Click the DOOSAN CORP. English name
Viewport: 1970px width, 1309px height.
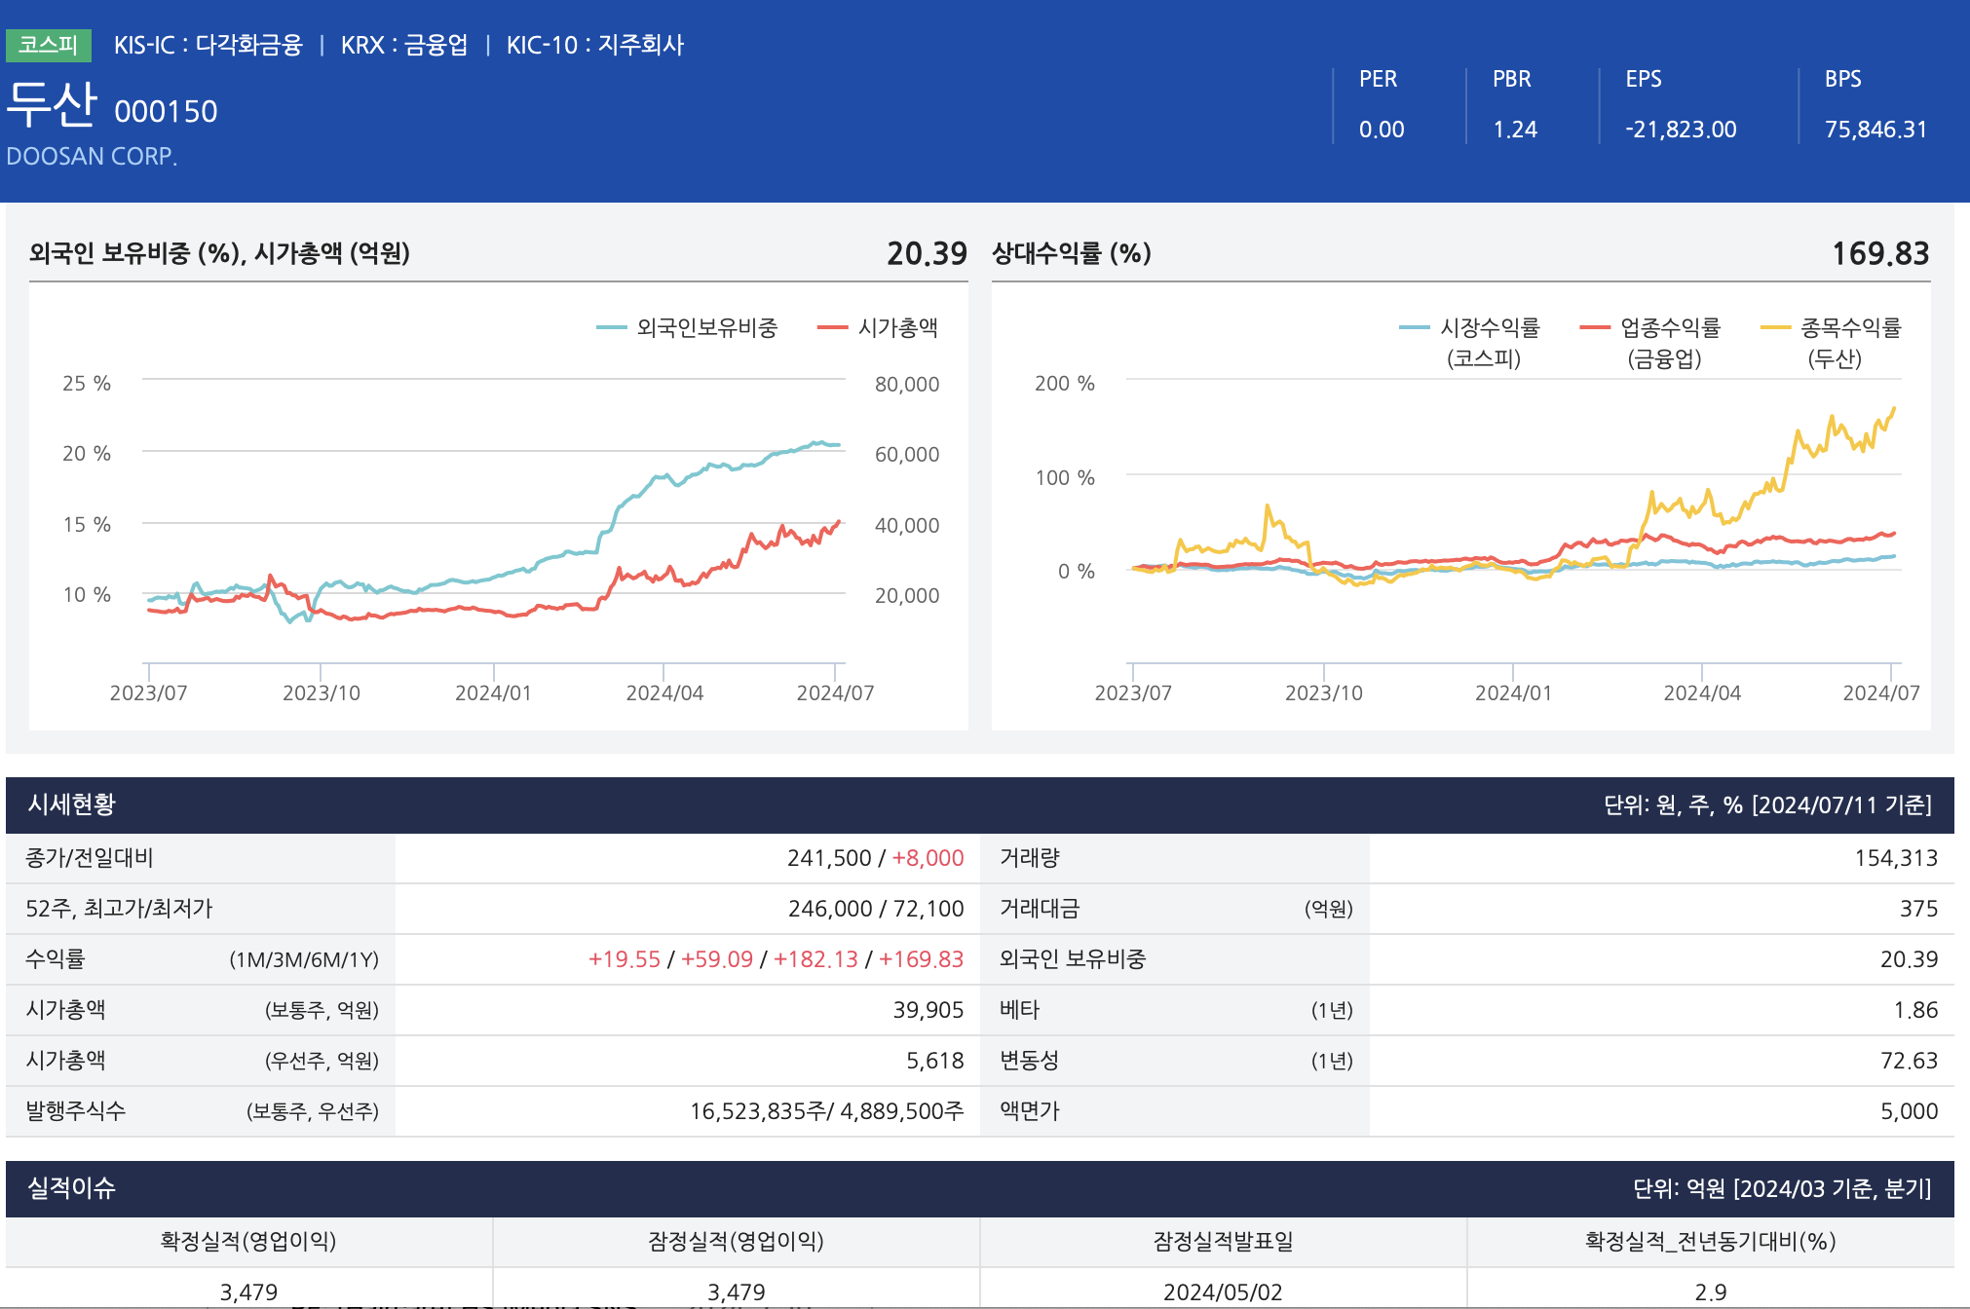pyautogui.click(x=92, y=156)
